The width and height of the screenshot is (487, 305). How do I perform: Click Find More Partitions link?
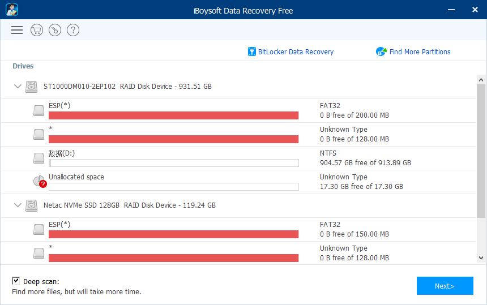pos(420,52)
